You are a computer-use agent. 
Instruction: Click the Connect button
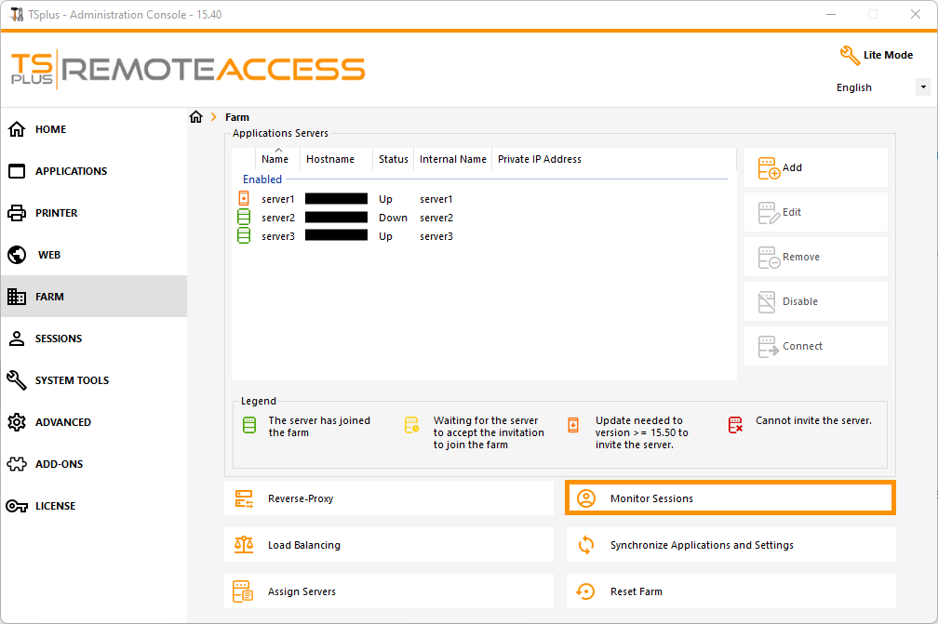pos(816,346)
